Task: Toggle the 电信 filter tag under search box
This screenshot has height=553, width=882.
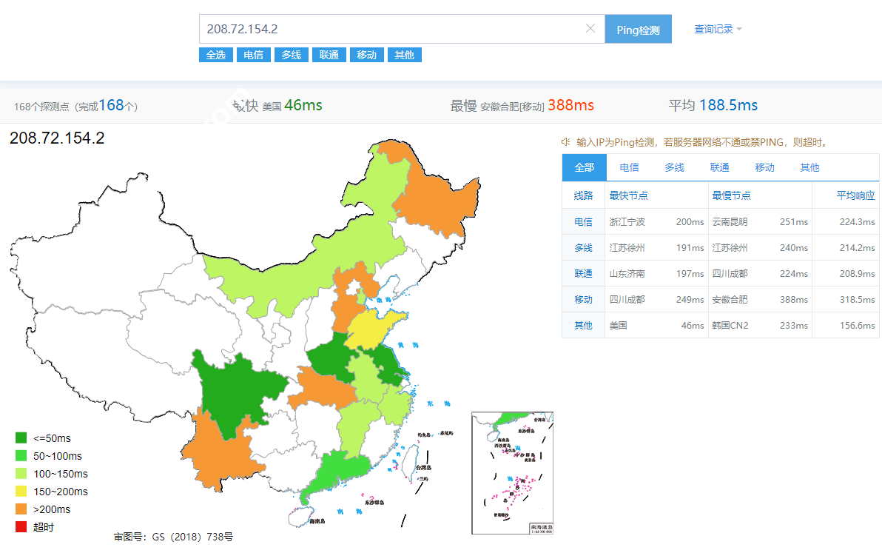Action: [x=254, y=55]
